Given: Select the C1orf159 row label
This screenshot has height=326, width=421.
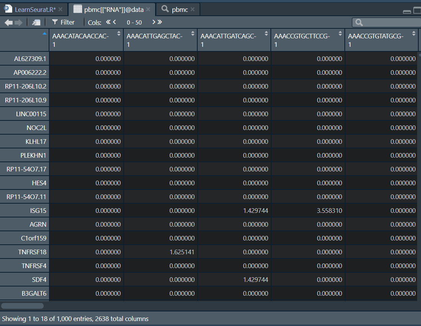Looking at the screenshot, I should coord(34,238).
